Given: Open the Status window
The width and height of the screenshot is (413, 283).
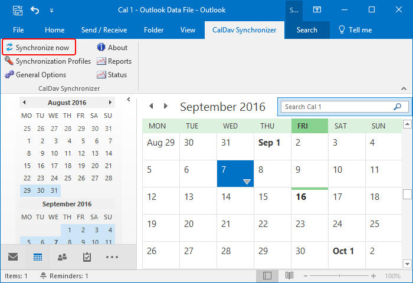Looking at the screenshot, I should click(x=112, y=75).
